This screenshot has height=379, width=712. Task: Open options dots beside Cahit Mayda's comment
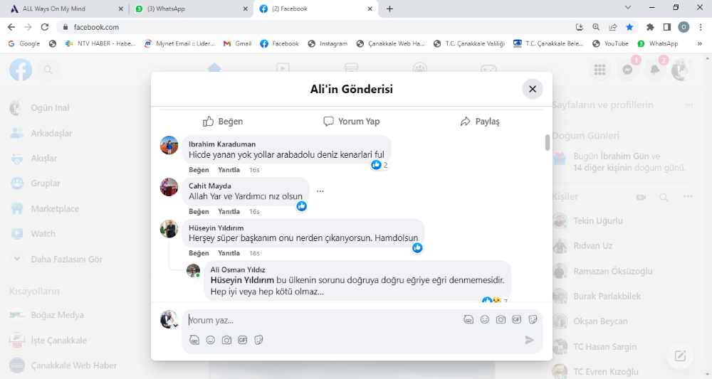tap(320, 191)
